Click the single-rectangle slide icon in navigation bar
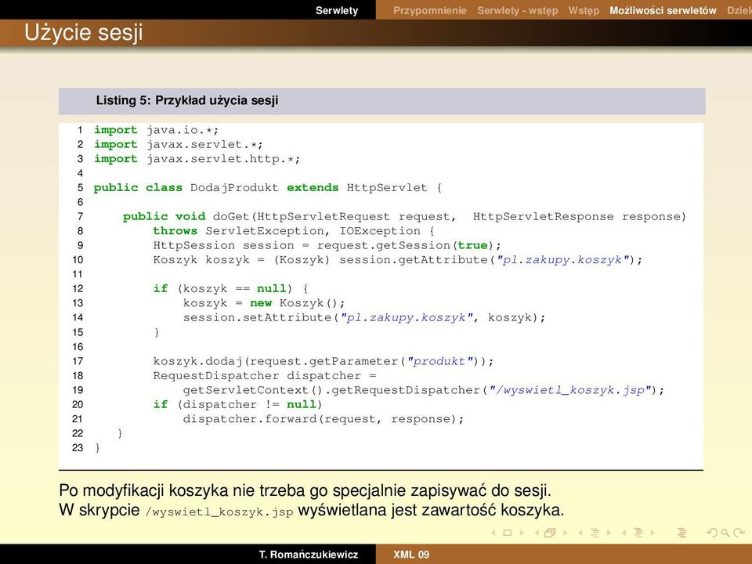752x564 pixels. (507, 533)
